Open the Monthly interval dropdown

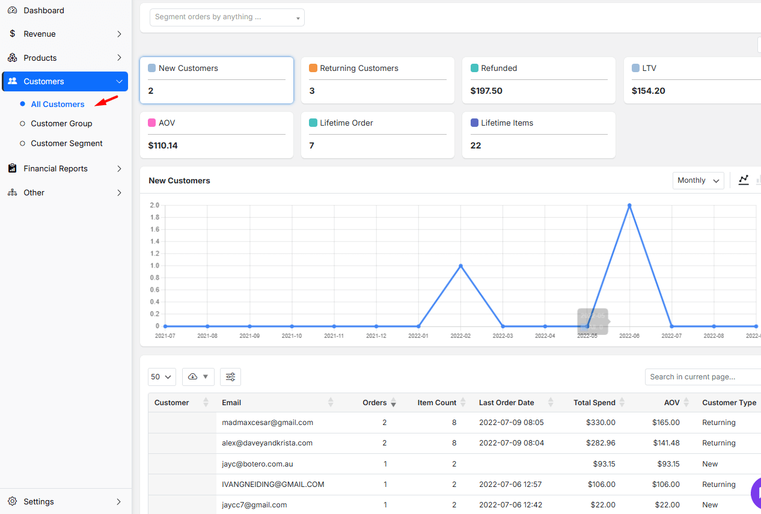pyautogui.click(x=698, y=180)
